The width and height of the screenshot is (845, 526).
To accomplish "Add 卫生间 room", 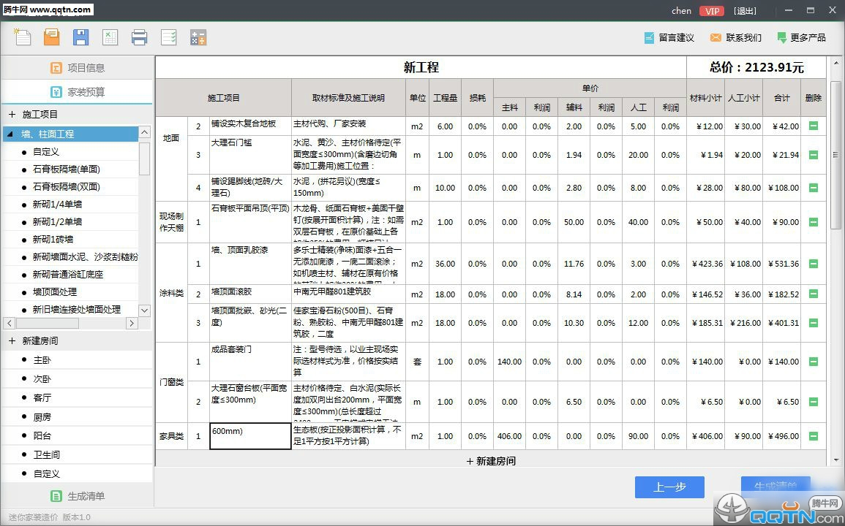I will [x=46, y=455].
